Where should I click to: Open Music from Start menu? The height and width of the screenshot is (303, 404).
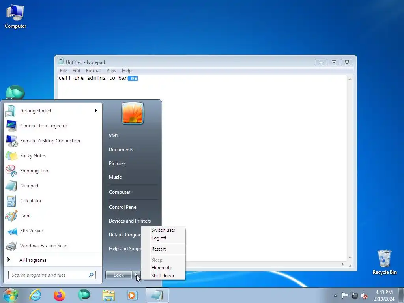click(115, 177)
